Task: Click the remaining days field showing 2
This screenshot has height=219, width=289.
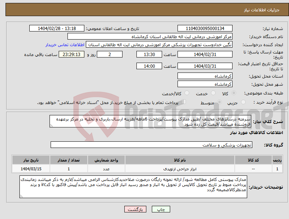Action: click(110, 55)
